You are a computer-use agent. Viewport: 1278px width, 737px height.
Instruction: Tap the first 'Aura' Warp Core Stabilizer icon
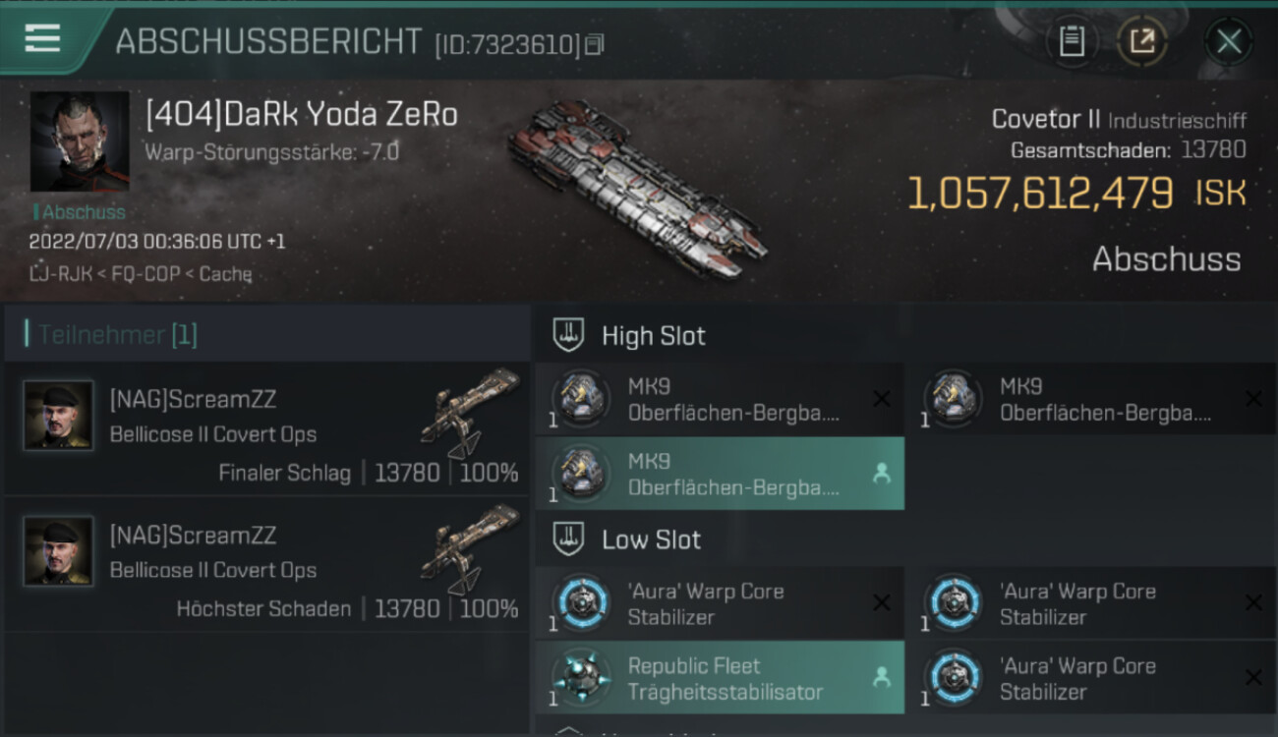[x=580, y=602]
